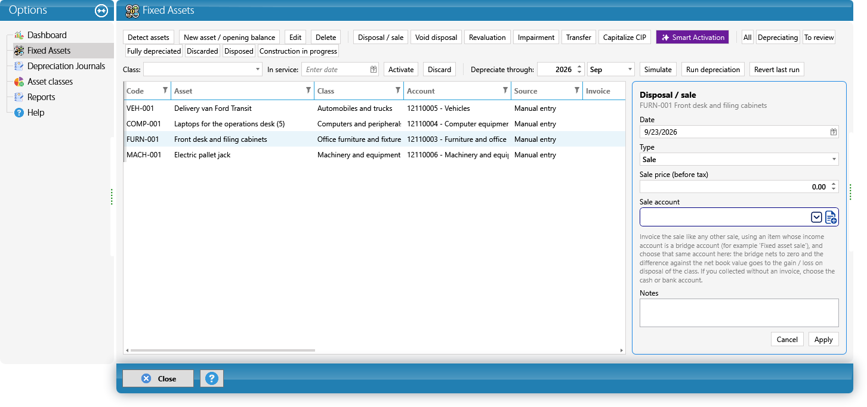Open the filter funnel on the Code column
Image resolution: width=867 pixels, height=407 pixels.
[165, 91]
